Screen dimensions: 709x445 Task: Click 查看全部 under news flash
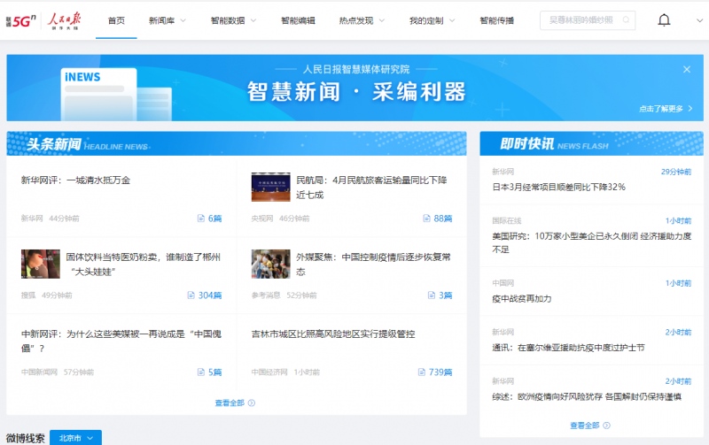tap(590, 425)
